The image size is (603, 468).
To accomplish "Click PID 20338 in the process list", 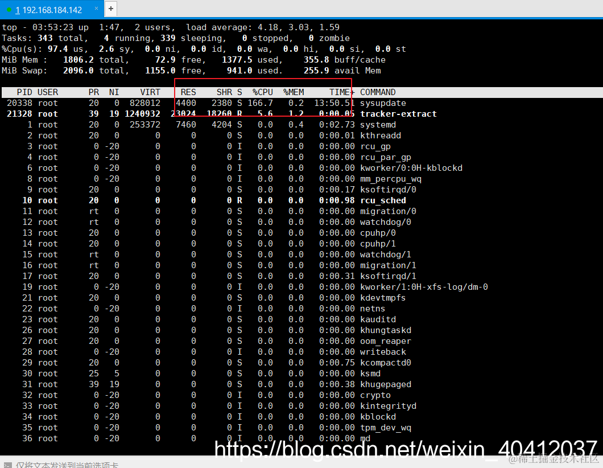I will tap(19, 103).
